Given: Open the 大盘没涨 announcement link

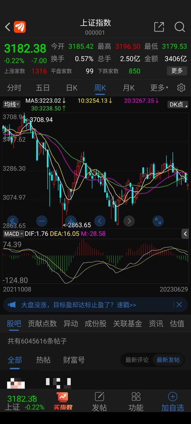Looking at the screenshot, I should click(78, 305).
